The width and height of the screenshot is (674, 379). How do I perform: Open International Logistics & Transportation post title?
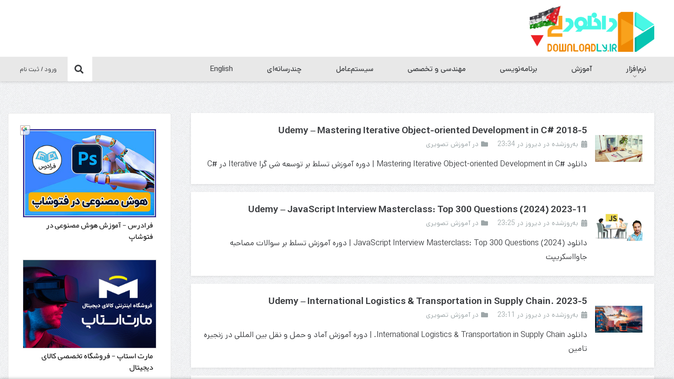click(428, 301)
